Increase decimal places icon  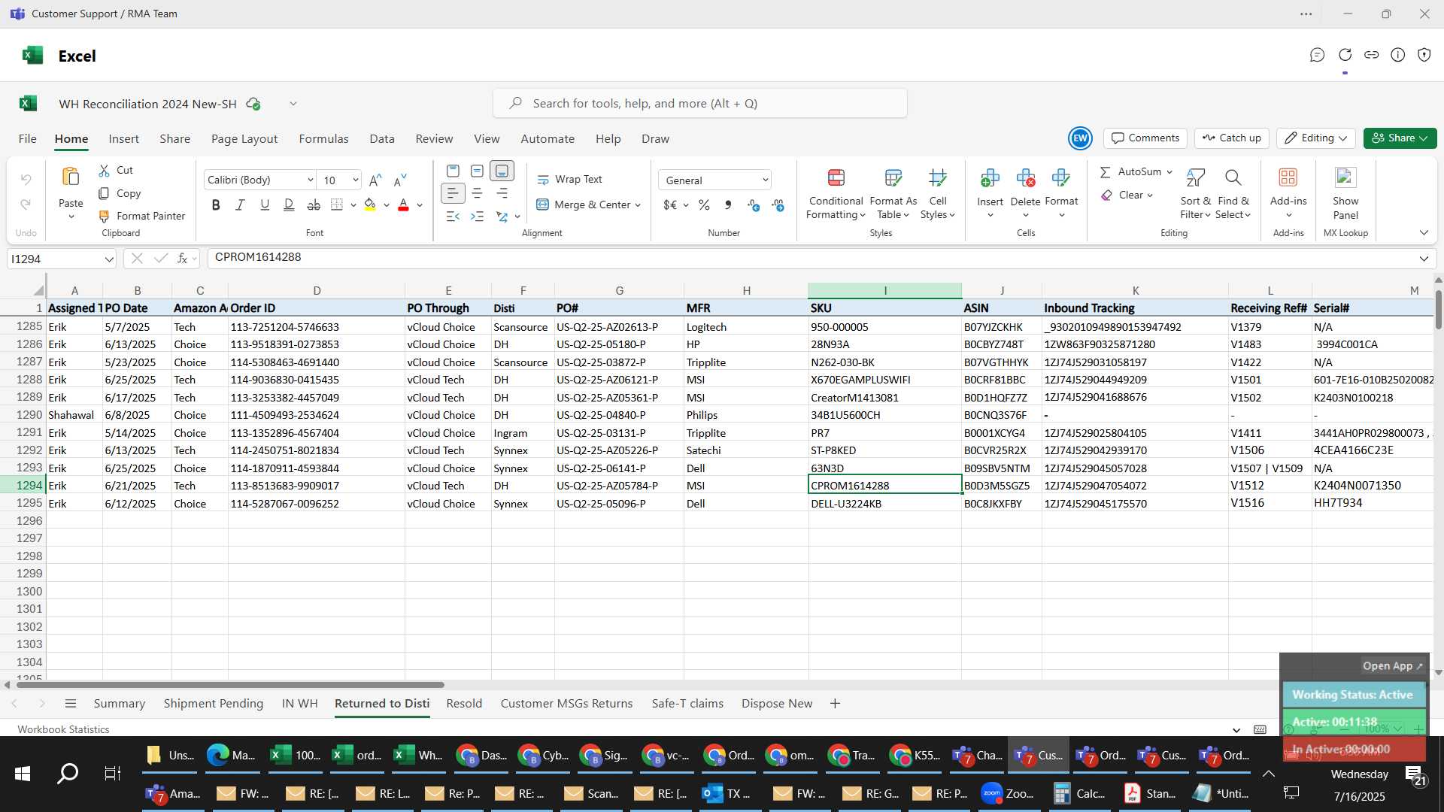[x=753, y=205]
